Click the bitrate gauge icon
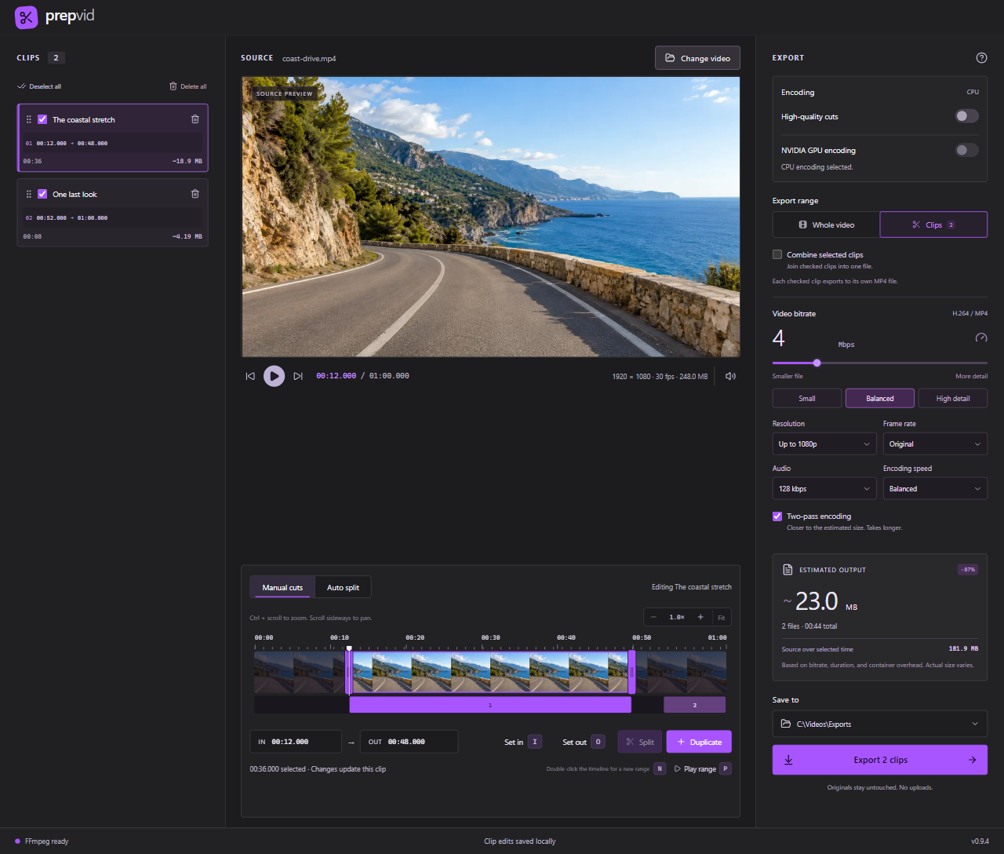The image size is (1004, 854). tap(981, 338)
